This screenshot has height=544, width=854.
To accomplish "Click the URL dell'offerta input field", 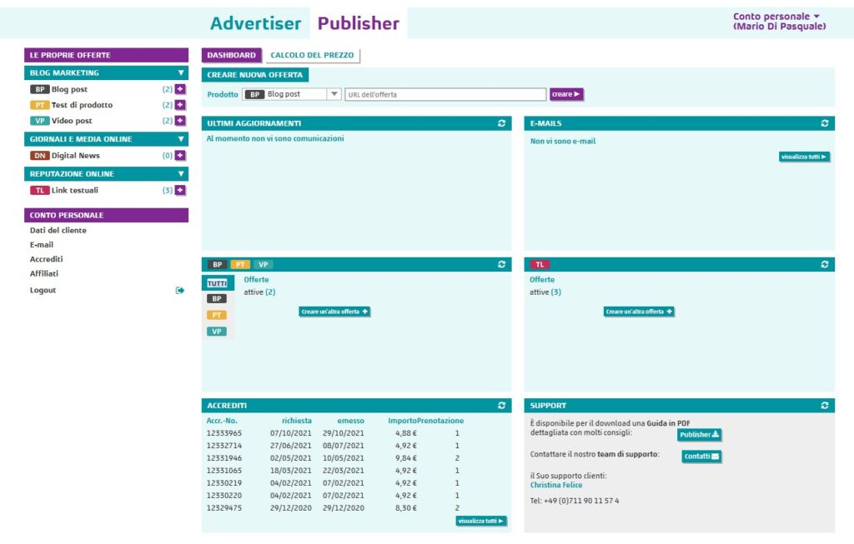I will [x=445, y=95].
